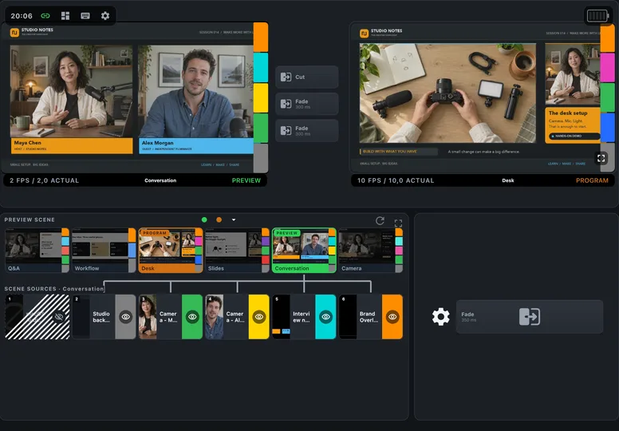Click green swatch on preview monitor
The width and height of the screenshot is (619, 431).
261,128
